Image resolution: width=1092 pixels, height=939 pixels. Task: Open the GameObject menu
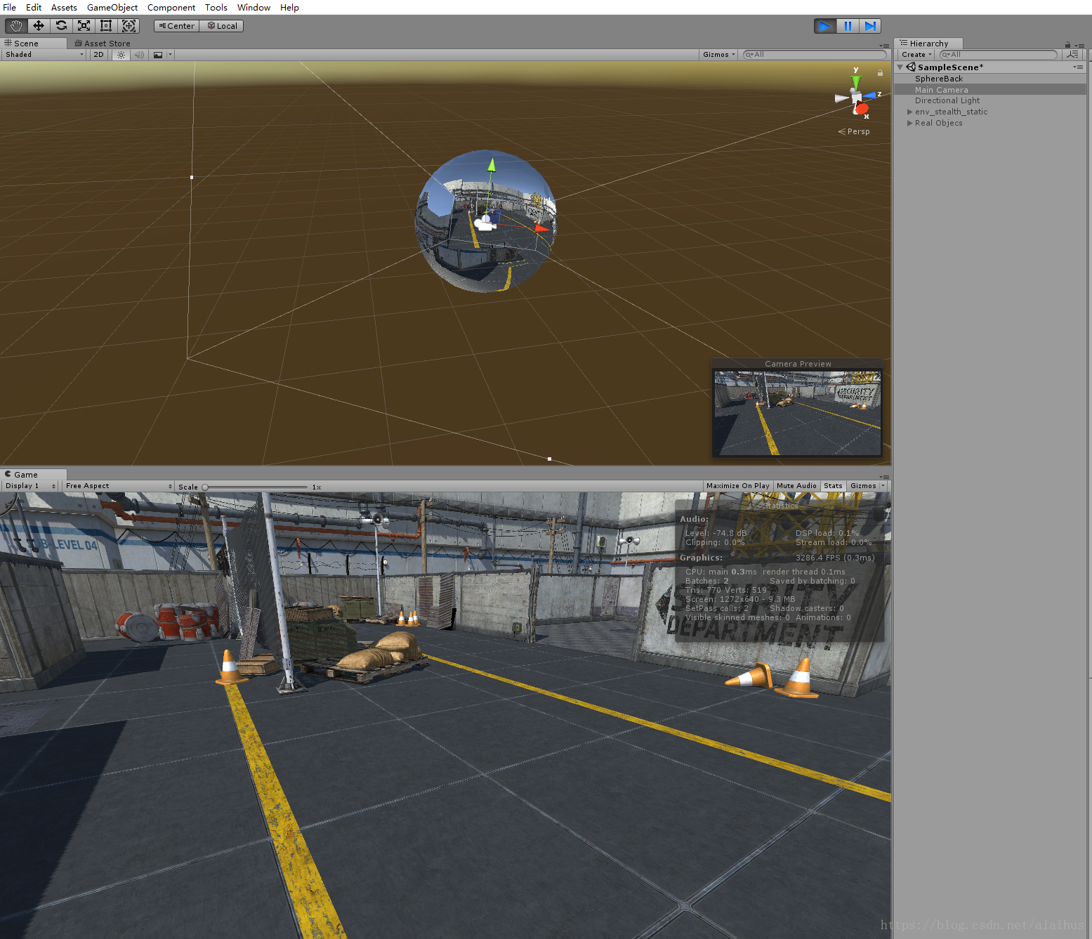pos(112,8)
